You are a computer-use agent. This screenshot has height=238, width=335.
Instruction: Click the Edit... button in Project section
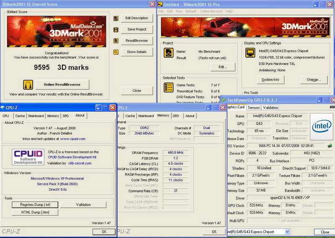click(x=223, y=67)
